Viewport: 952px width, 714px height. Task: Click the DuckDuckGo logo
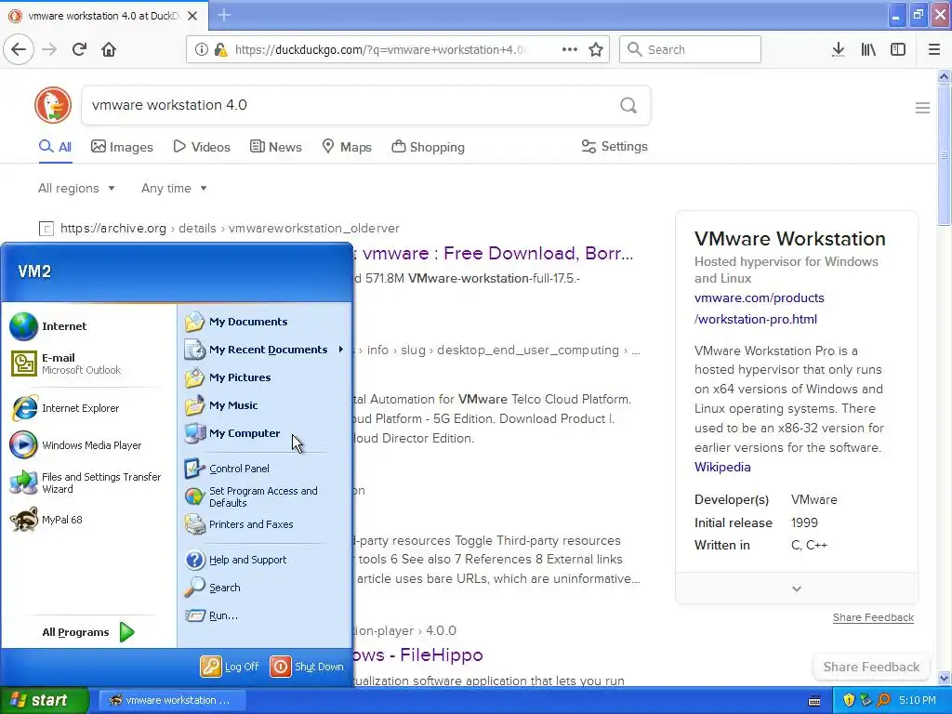(x=53, y=105)
